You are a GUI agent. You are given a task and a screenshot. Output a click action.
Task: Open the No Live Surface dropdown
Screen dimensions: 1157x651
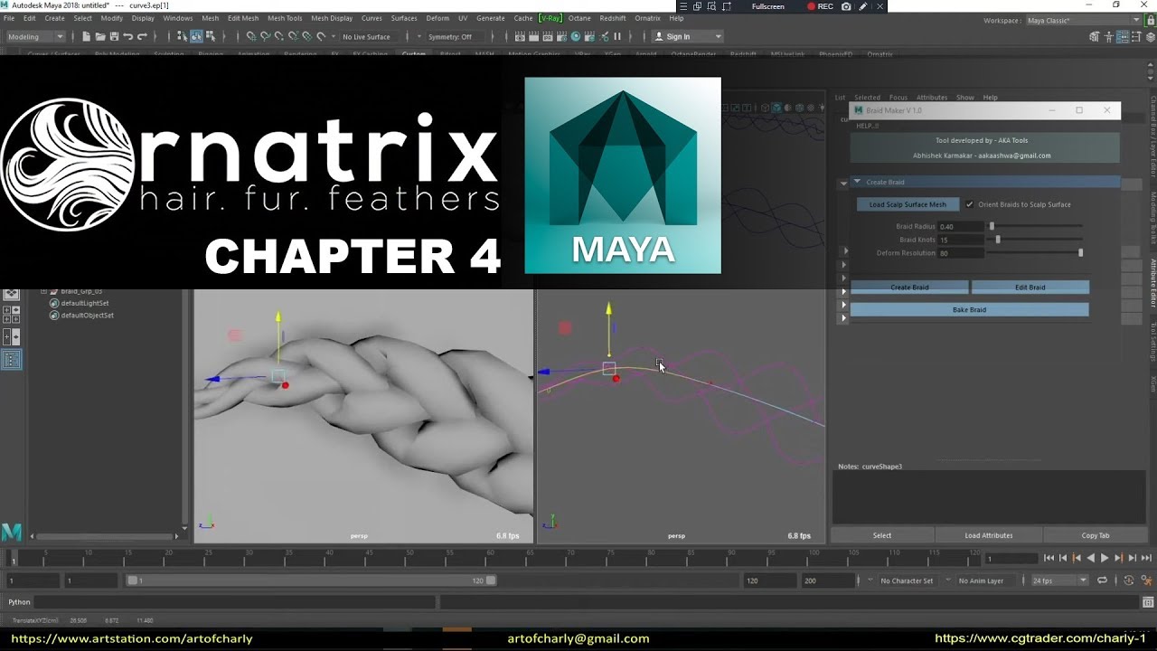(x=366, y=37)
